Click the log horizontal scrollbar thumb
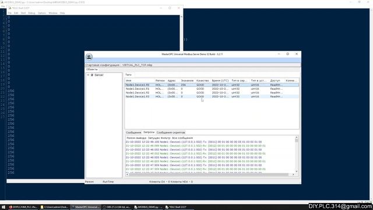Viewport: 373px width, 210px height. (x=209, y=174)
